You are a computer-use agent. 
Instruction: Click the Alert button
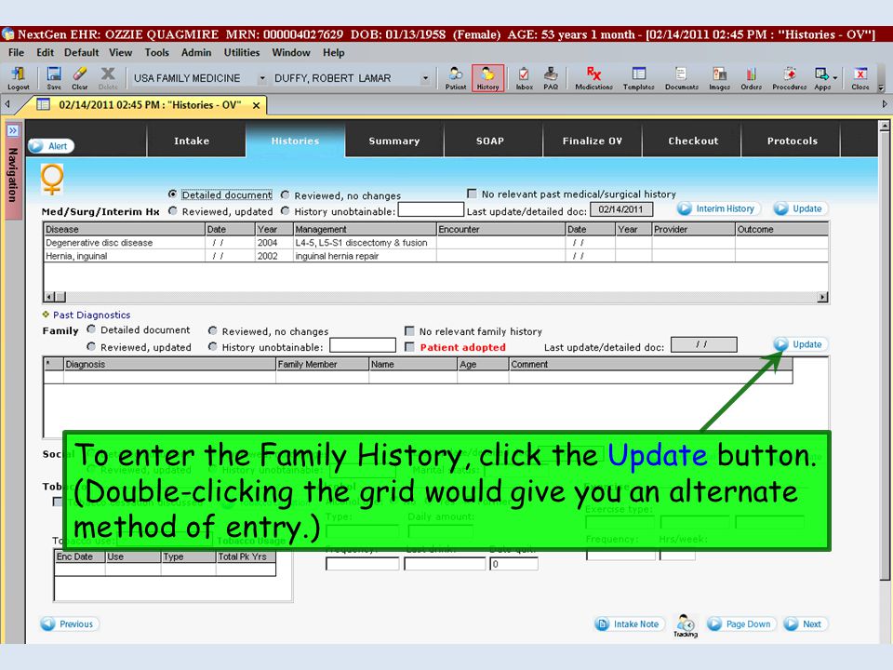50,146
